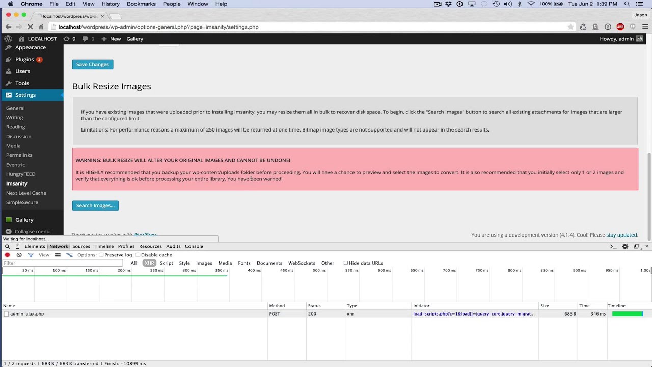Click the Chrome address bar URL

158,27
